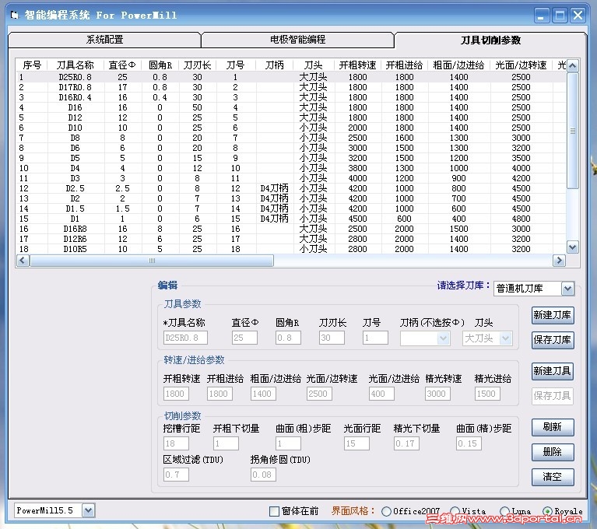Switch to the 系统配置 tab
Image resolution: width=597 pixels, height=529 pixels.
(104, 40)
